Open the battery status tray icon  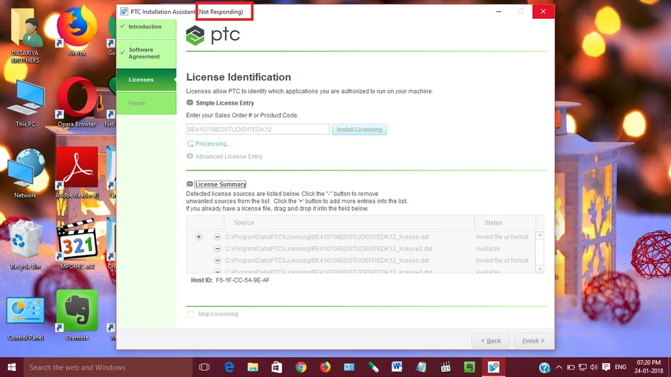[x=571, y=367]
